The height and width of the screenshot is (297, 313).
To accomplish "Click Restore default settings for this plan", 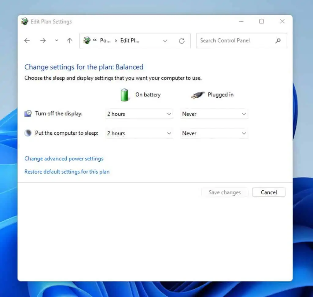I will click(x=67, y=172).
